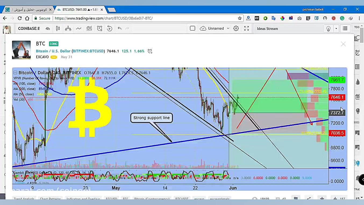The image size is (364, 205).
Task: Click the LONG green label
Action: (x=53, y=44)
